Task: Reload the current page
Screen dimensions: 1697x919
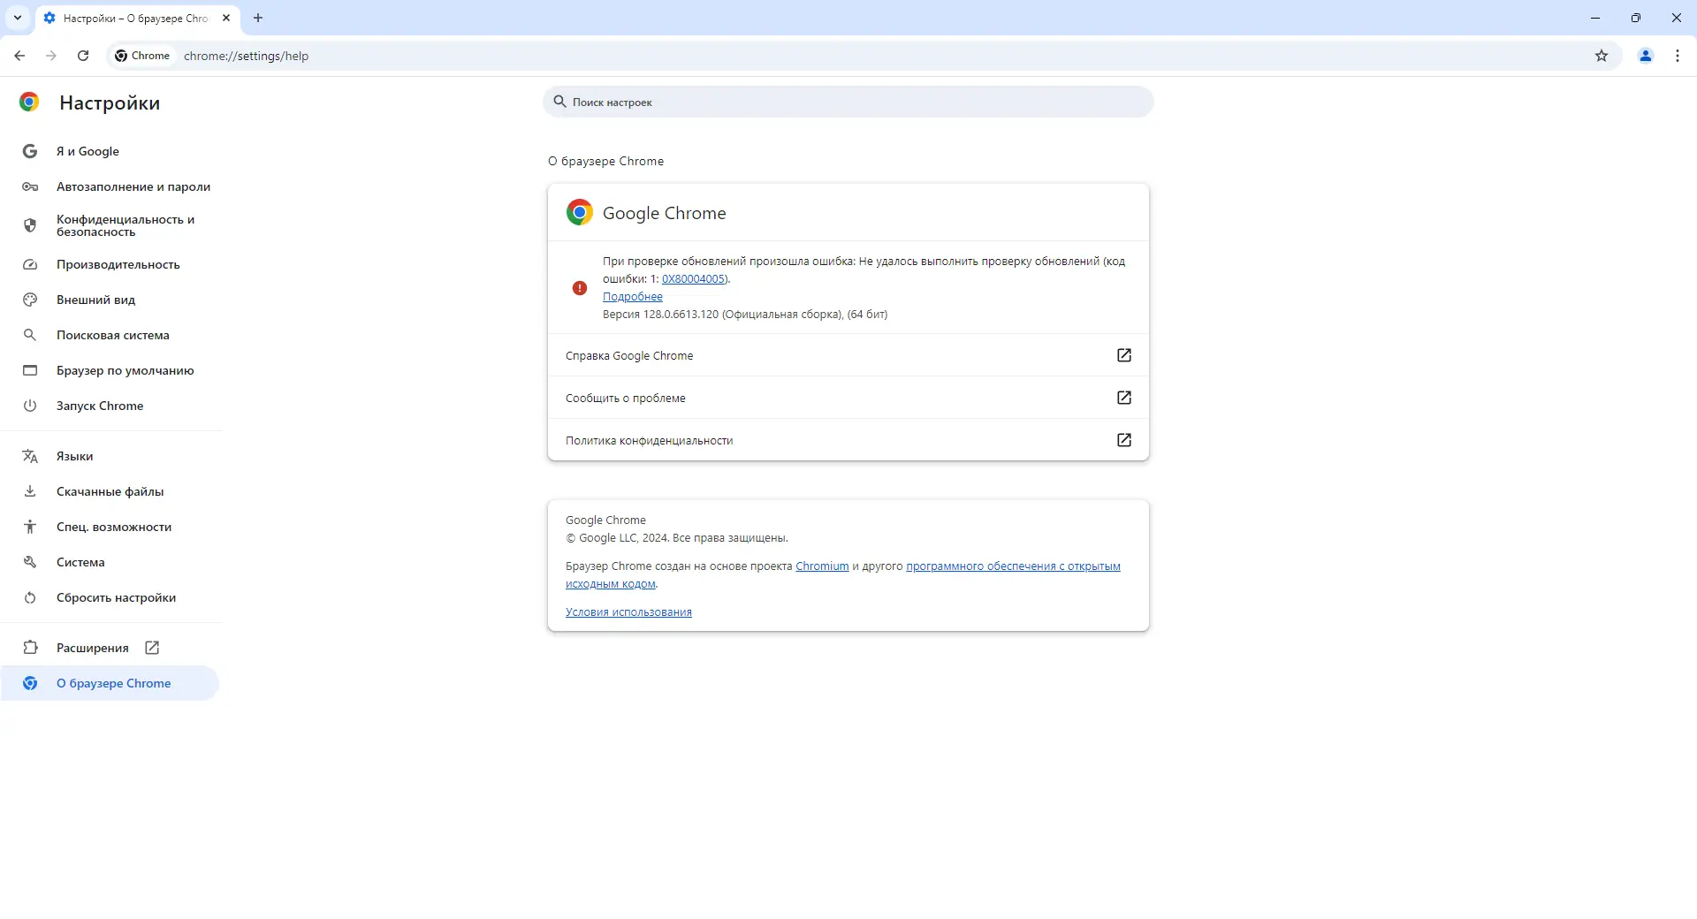Action: (83, 56)
